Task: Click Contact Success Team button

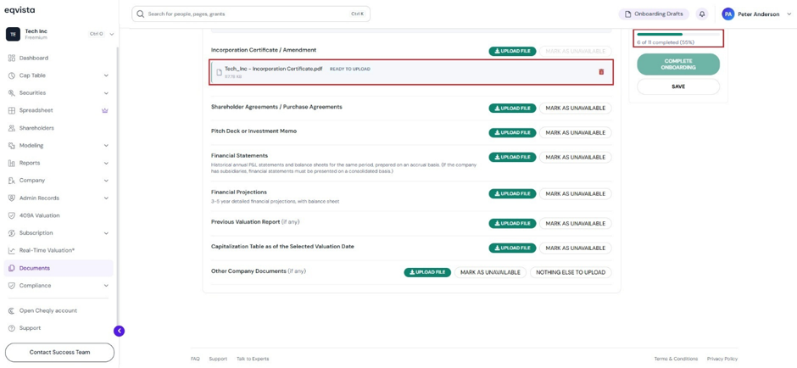Action: [59, 352]
